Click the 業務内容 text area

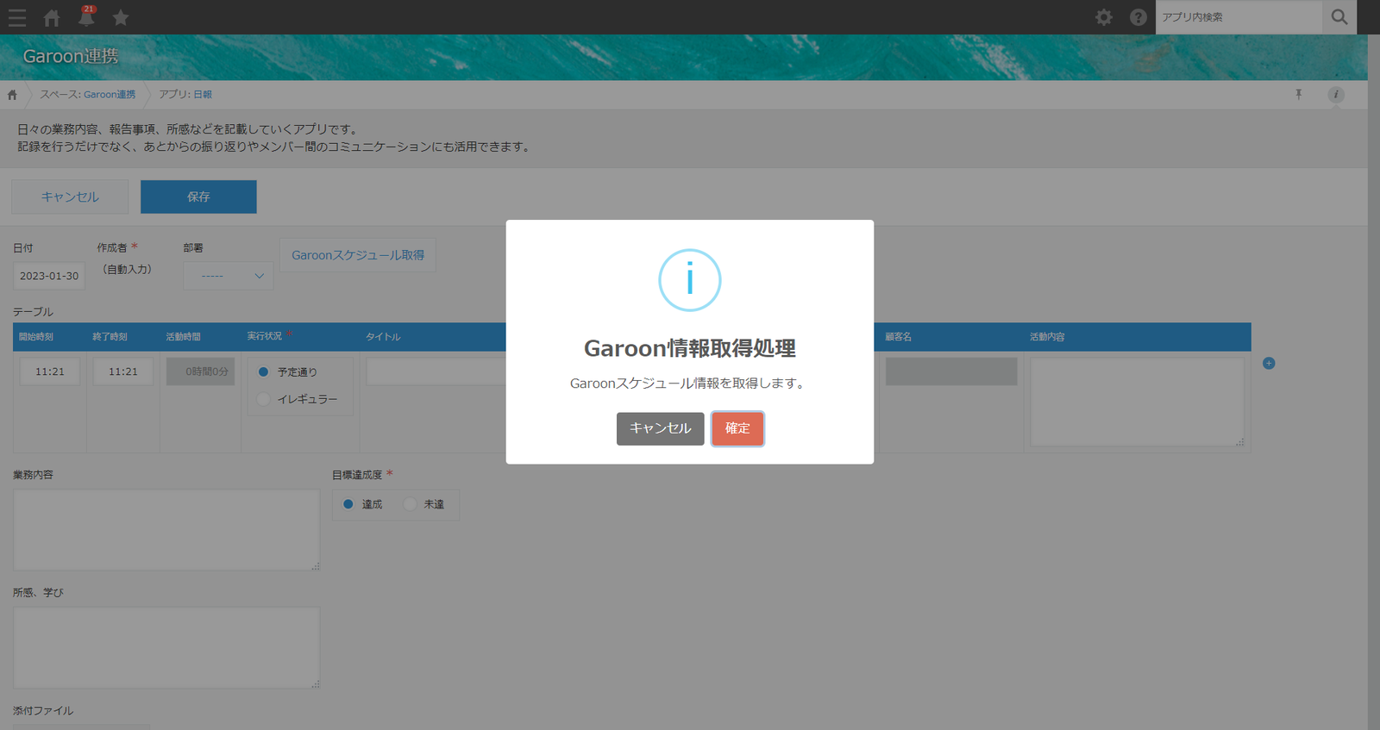coord(166,530)
